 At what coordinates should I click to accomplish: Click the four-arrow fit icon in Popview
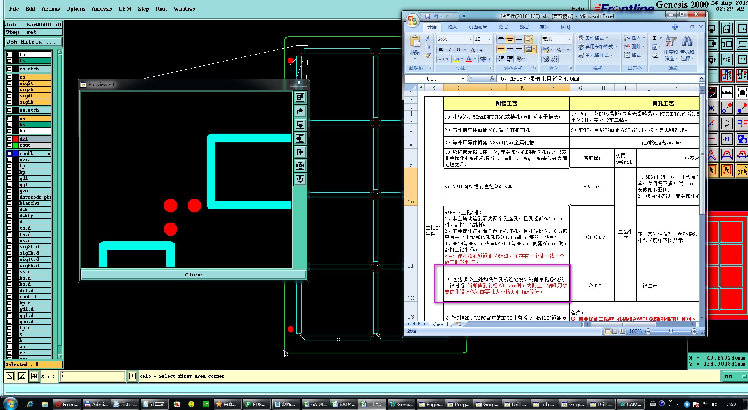click(x=300, y=166)
